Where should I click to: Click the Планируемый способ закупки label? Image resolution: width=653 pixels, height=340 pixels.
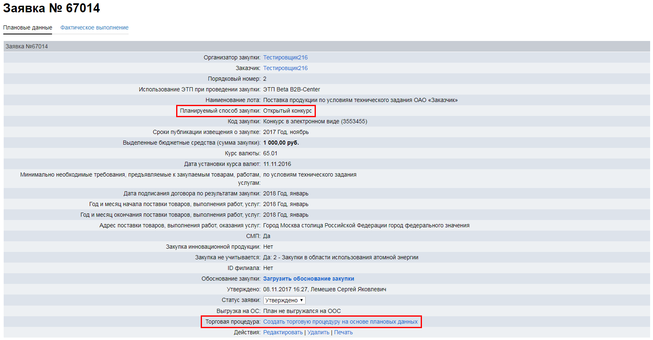[220, 111]
